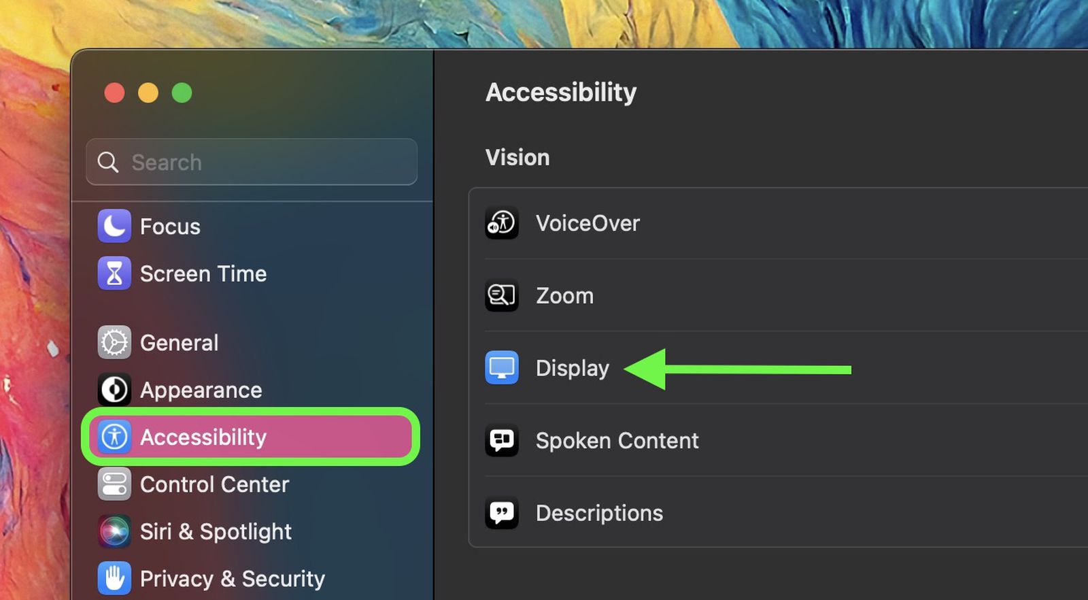Open the VoiceOver settings row
Image resolution: width=1088 pixels, height=600 pixels.
click(x=588, y=223)
